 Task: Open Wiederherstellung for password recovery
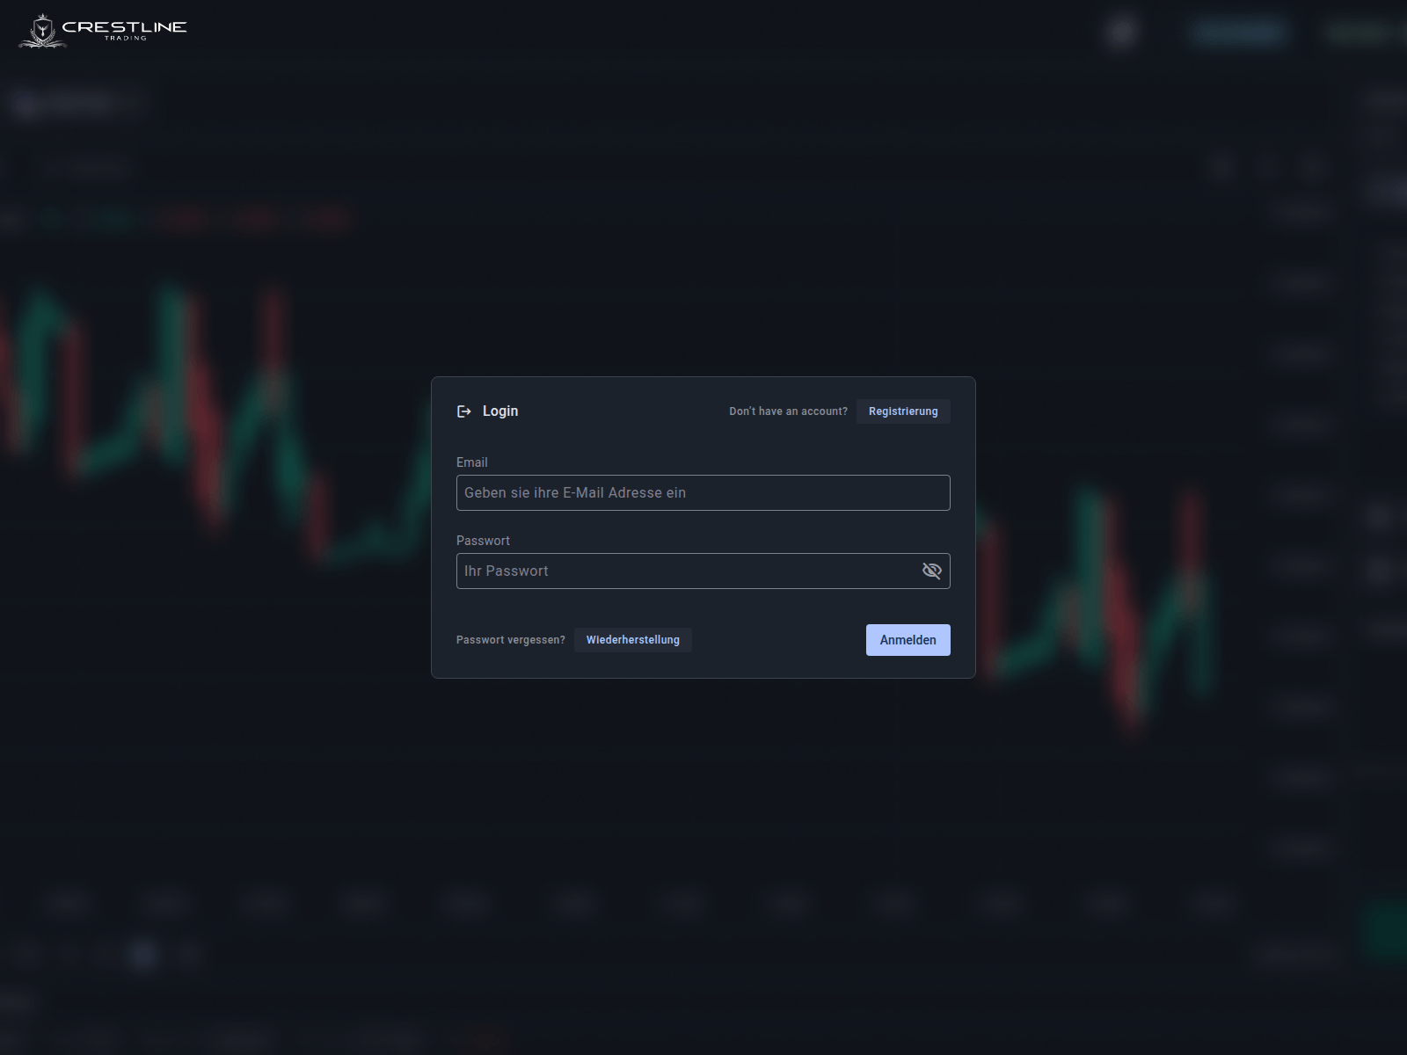point(632,640)
